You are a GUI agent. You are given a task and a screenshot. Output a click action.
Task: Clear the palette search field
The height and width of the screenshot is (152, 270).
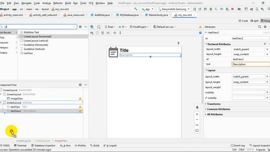tap(74, 27)
